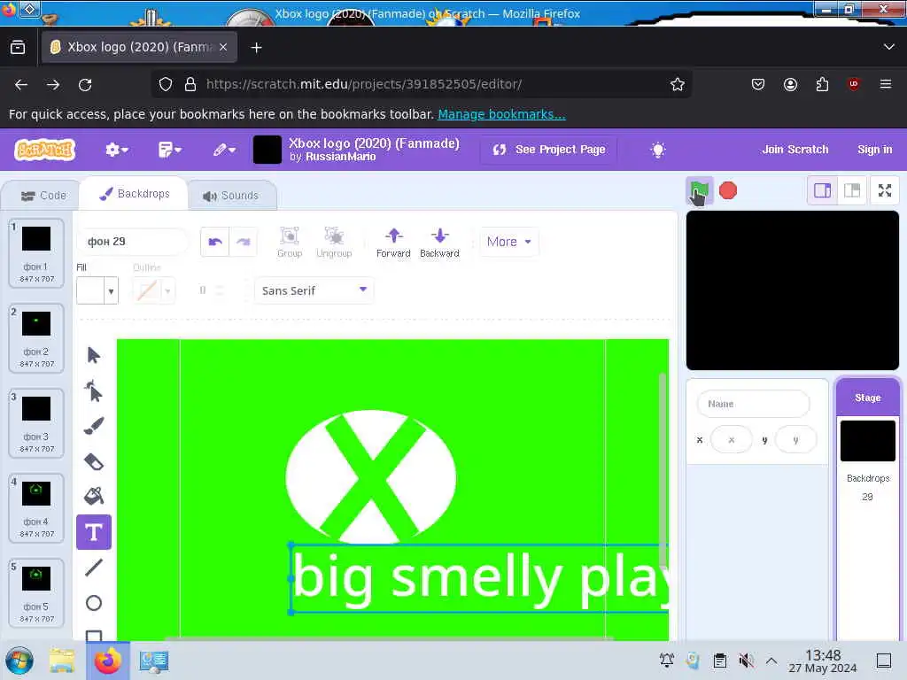Open the Edit pencil menu
The image size is (907, 680).
tap(224, 150)
